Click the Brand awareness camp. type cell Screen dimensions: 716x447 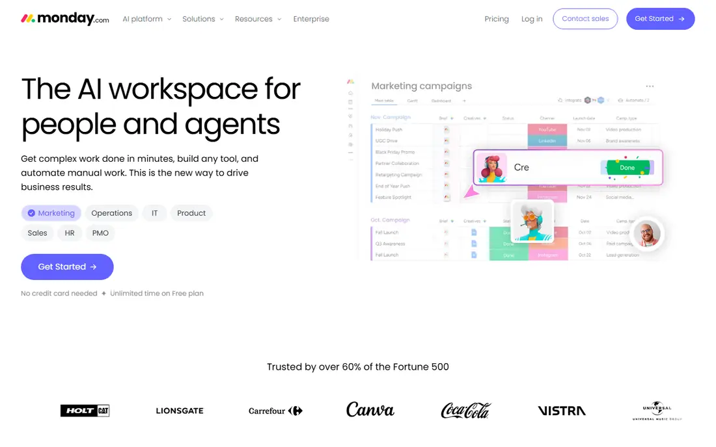click(623, 141)
